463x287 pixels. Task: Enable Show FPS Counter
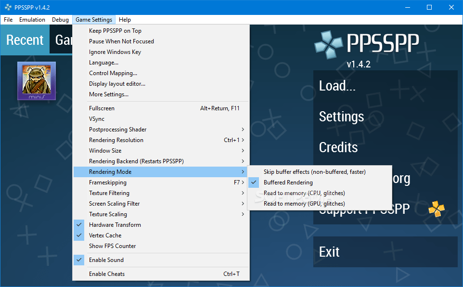coord(112,246)
